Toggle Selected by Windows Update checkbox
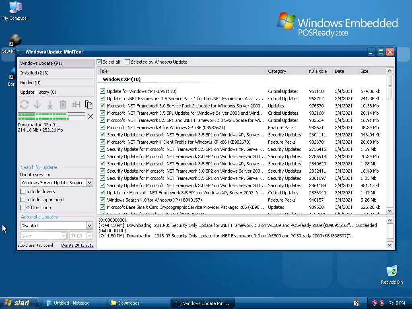 (x=127, y=62)
